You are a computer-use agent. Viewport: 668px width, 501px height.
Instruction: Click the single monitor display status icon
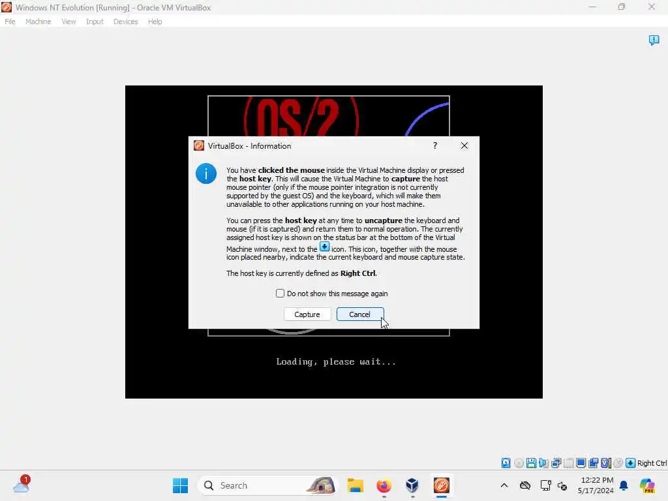pyautogui.click(x=581, y=463)
